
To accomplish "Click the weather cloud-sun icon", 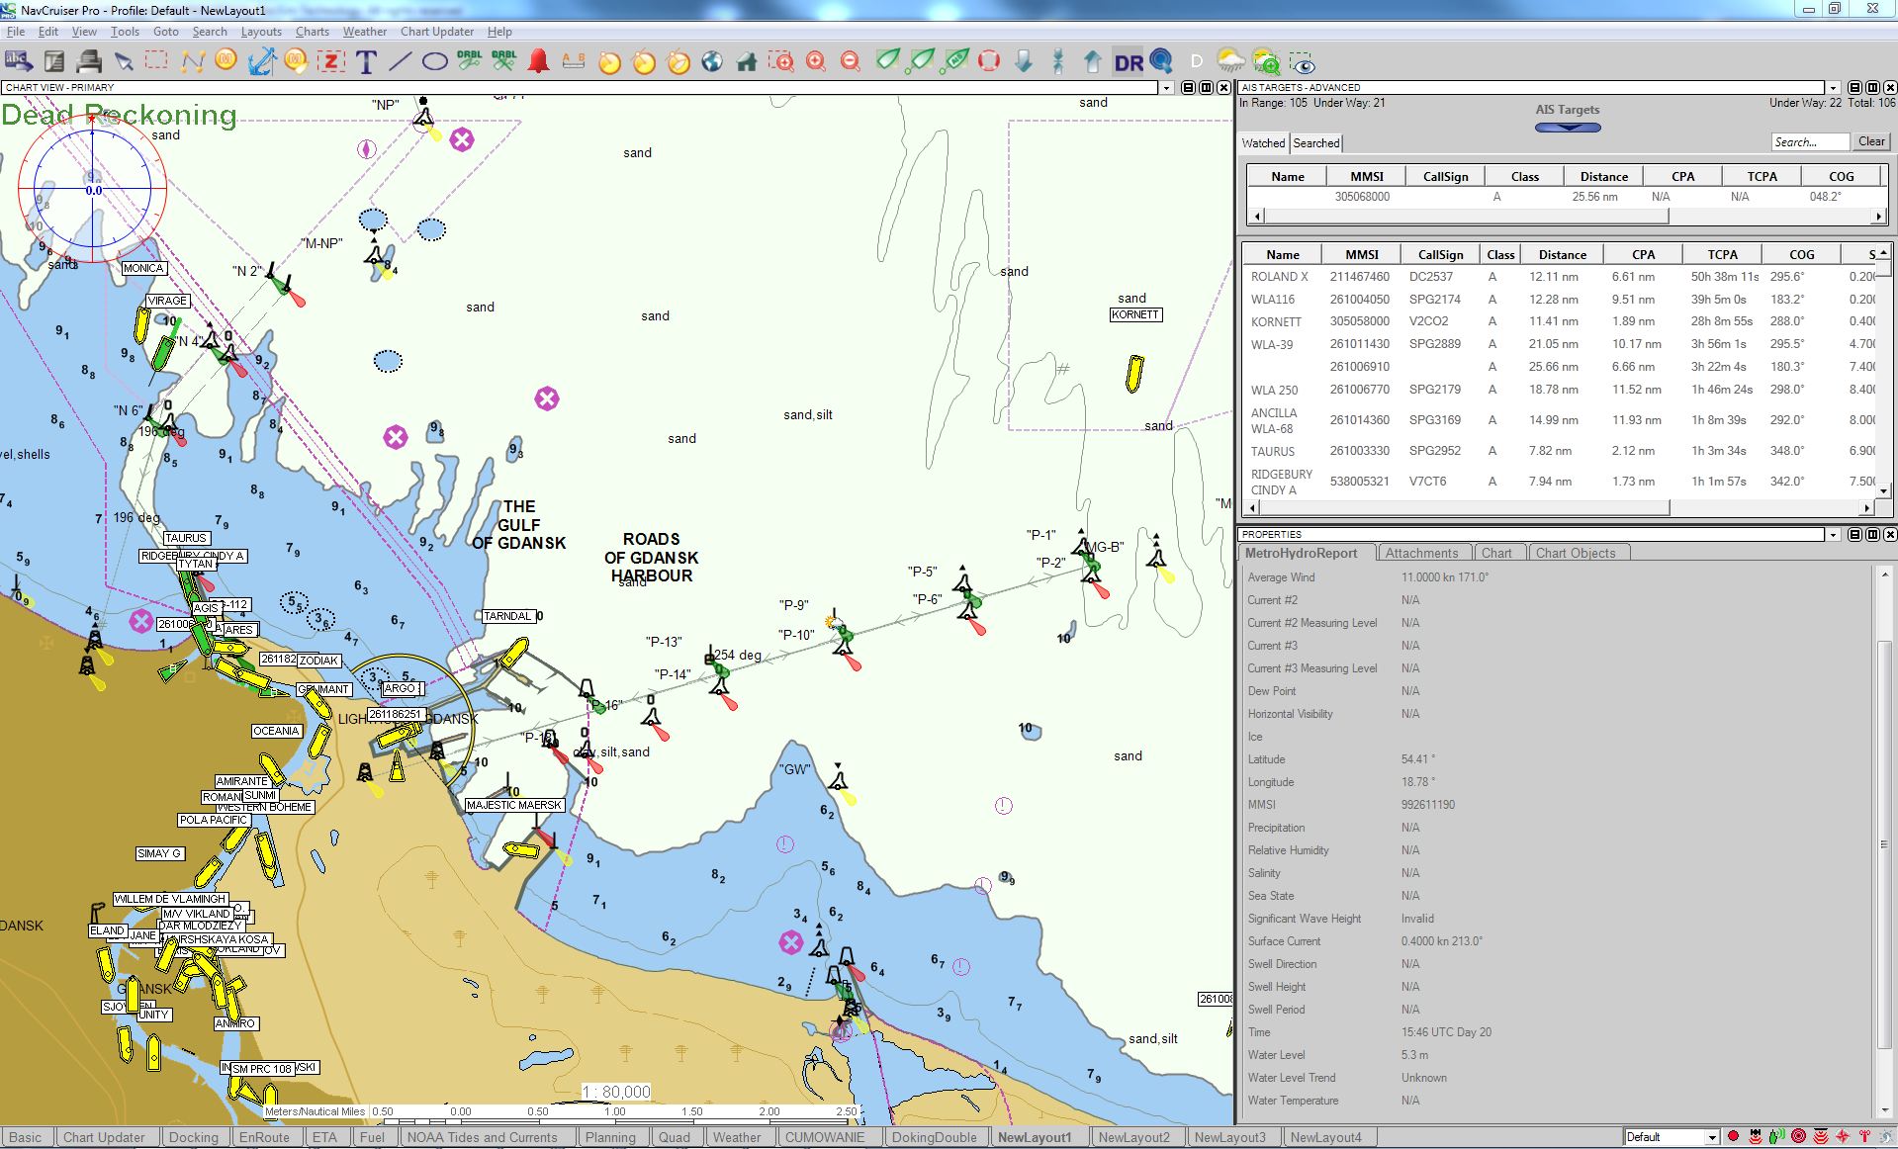I will point(1231,62).
